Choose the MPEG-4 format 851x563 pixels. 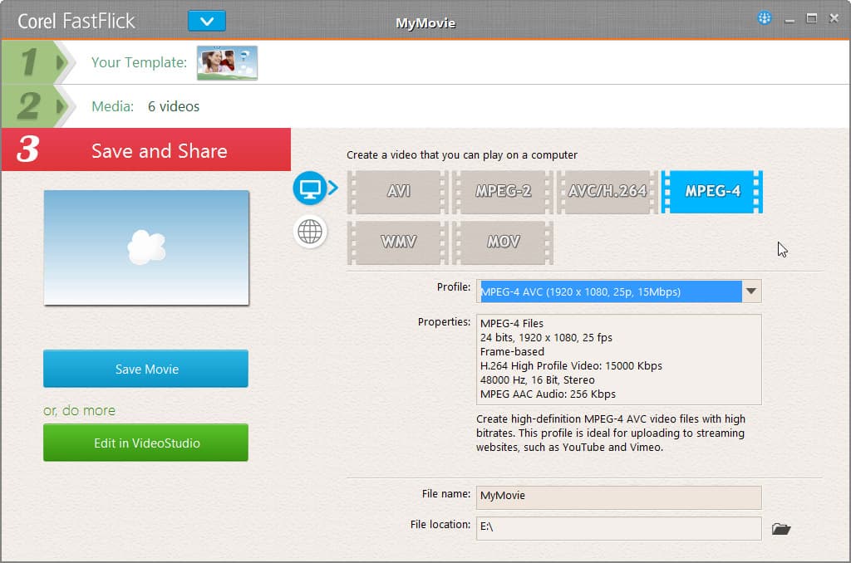[712, 192]
